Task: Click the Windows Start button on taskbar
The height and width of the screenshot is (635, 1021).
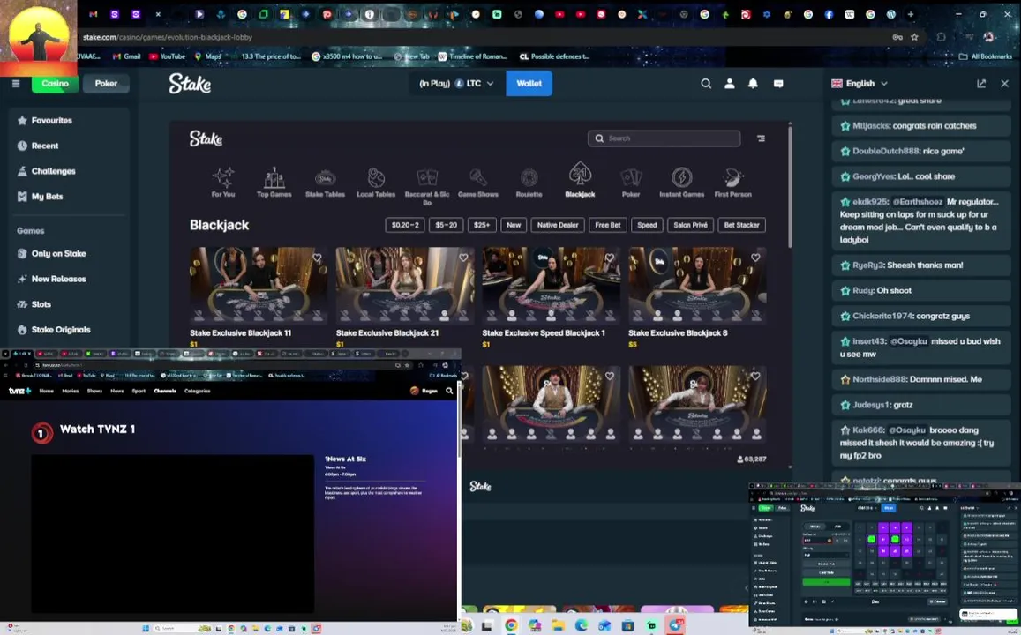Action: (x=146, y=629)
